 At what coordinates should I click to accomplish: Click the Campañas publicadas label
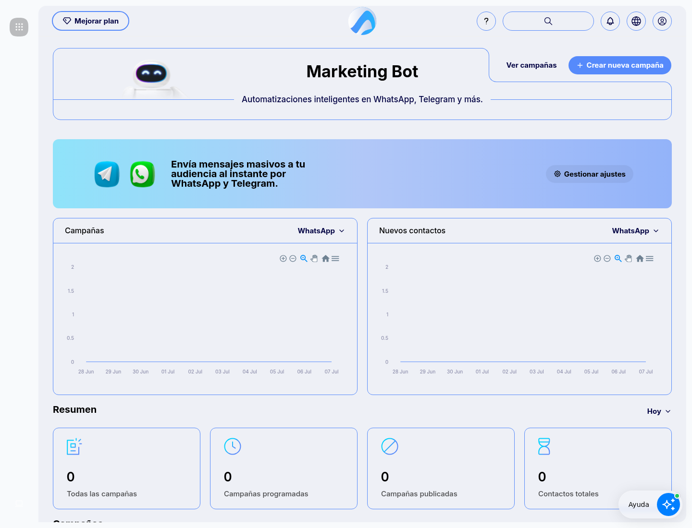coord(419,494)
